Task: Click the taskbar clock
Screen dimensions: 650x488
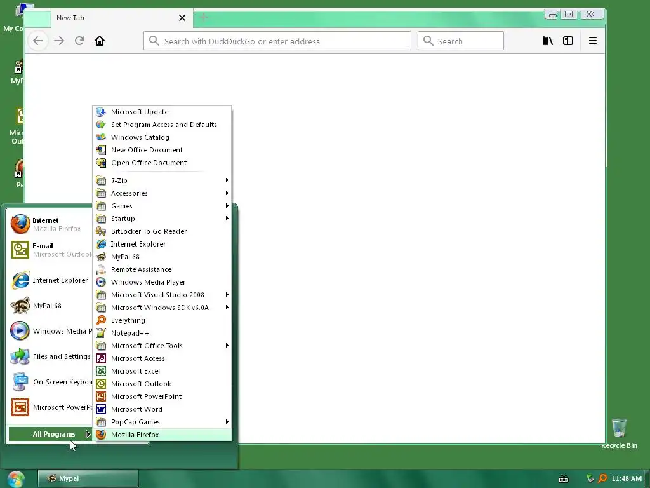Action: [x=627, y=478]
